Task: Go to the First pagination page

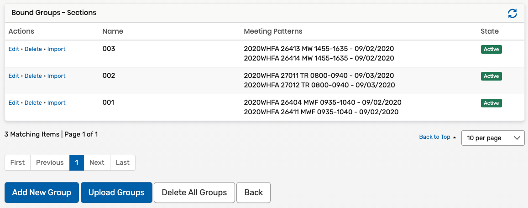Action: coord(18,162)
